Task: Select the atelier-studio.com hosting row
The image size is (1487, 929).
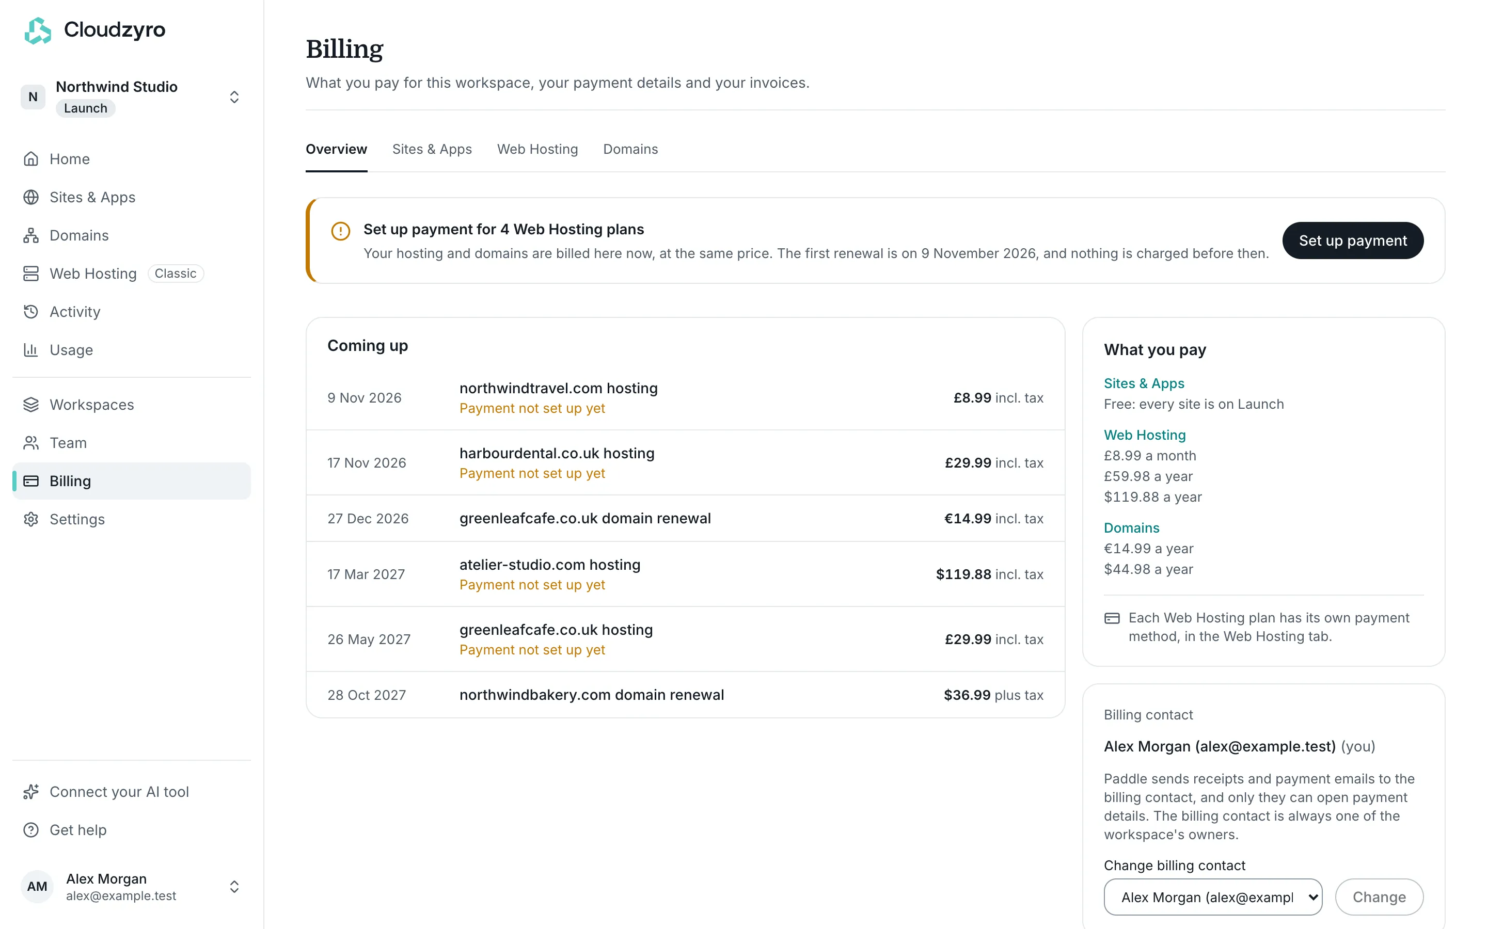Action: 685,574
